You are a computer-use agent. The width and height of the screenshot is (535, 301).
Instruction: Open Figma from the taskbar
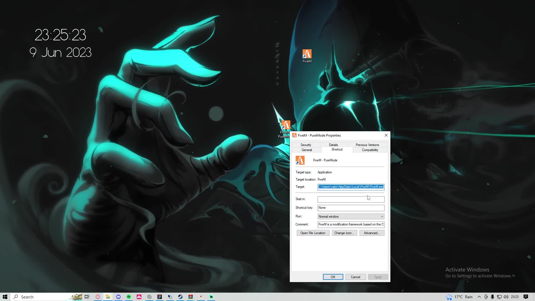(x=160, y=297)
